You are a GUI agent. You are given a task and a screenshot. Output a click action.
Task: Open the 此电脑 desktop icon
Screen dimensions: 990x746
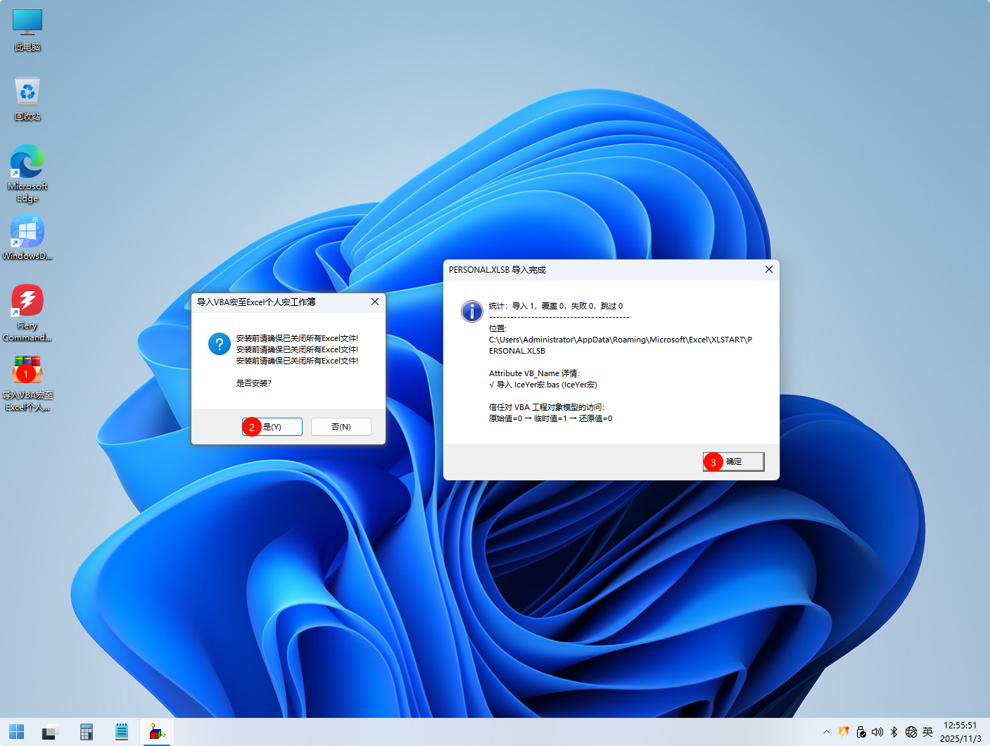pyautogui.click(x=27, y=30)
